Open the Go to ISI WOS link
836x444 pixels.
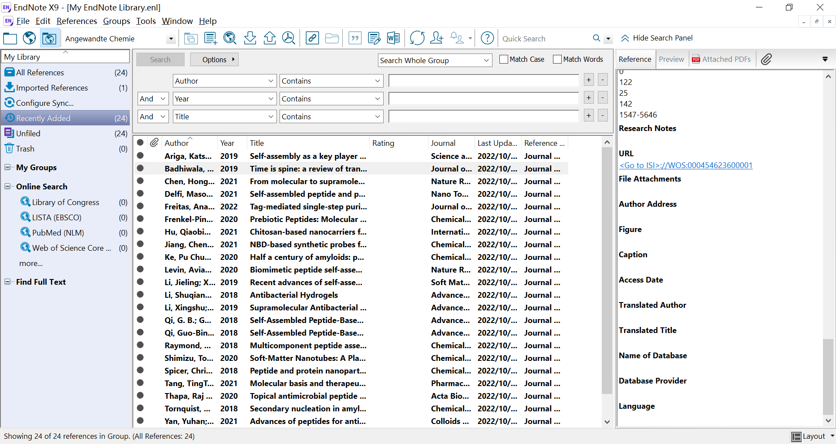tap(686, 165)
